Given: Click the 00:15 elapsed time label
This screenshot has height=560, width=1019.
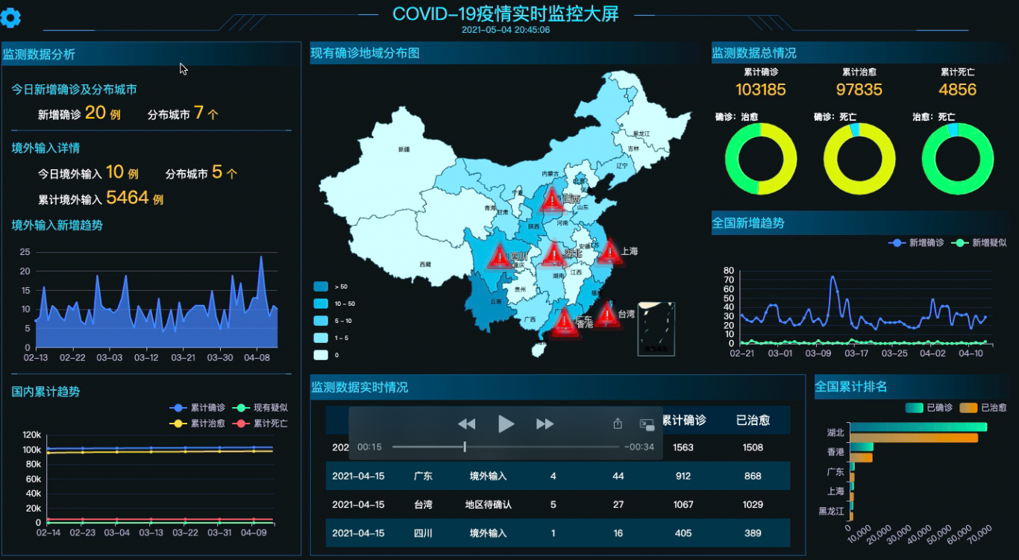Looking at the screenshot, I should pos(369,447).
